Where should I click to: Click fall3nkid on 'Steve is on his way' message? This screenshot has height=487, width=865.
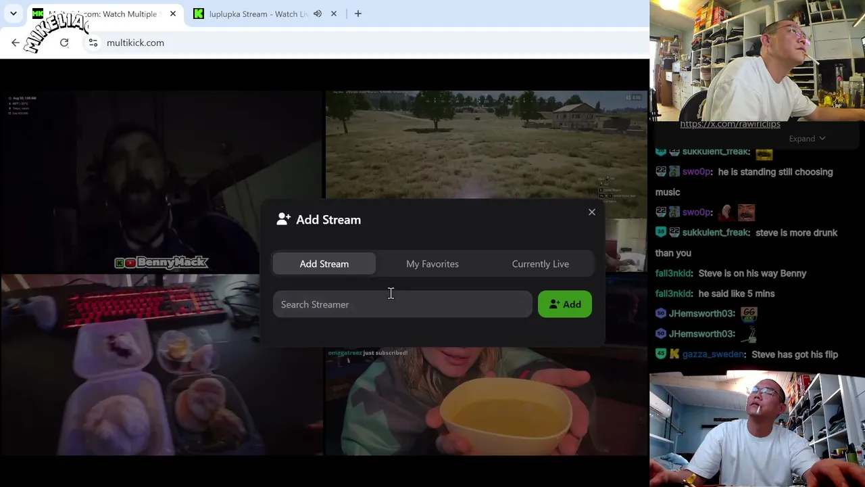(674, 273)
